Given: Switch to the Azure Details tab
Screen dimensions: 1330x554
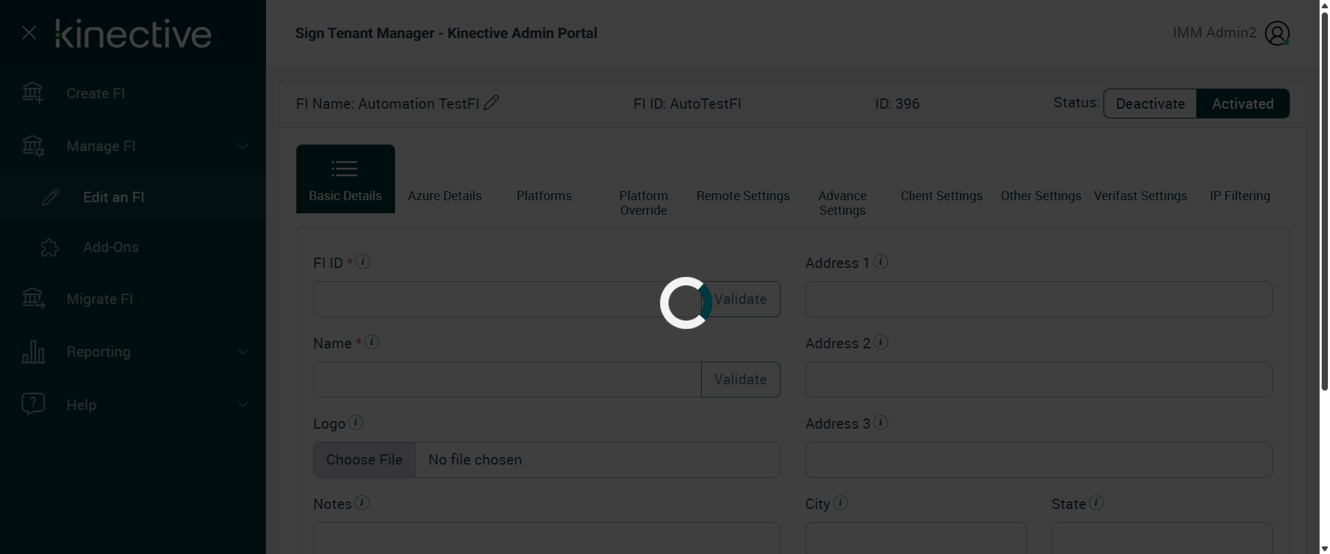Looking at the screenshot, I should tap(445, 196).
